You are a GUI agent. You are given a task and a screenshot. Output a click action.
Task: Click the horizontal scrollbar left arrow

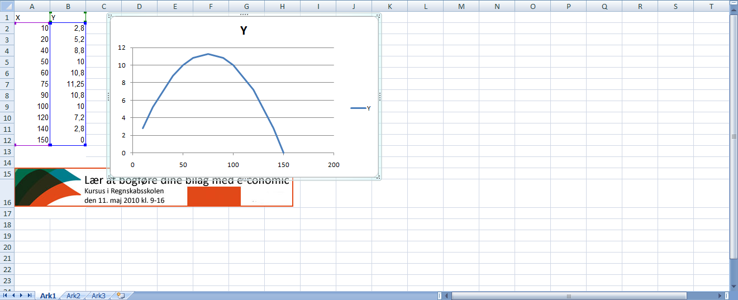click(x=447, y=296)
